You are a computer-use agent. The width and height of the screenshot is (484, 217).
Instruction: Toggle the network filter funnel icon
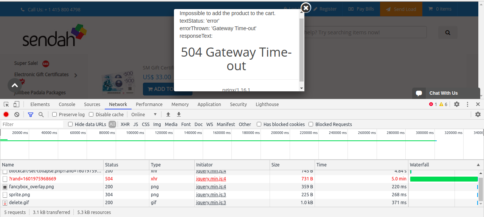point(31,114)
